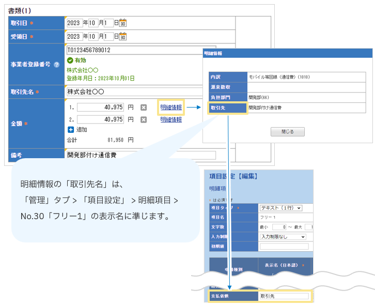The width and height of the screenshot is (375, 305).
Task: Click the 受領日 month field showing 10
Action: 93,37
